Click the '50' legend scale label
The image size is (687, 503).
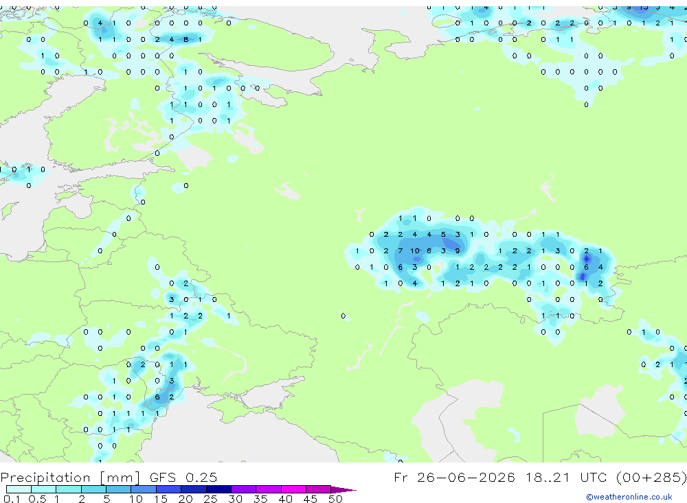(335, 499)
